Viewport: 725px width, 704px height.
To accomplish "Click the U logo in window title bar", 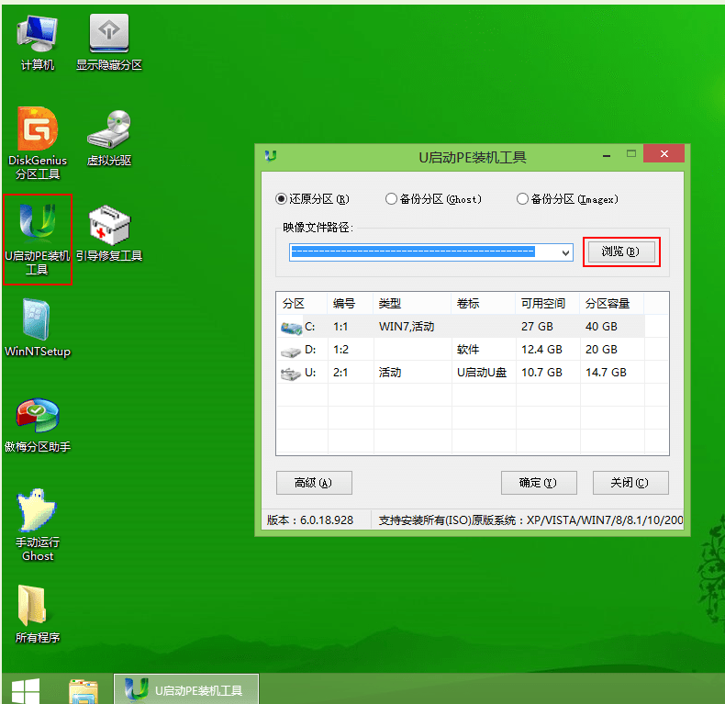I will [271, 156].
